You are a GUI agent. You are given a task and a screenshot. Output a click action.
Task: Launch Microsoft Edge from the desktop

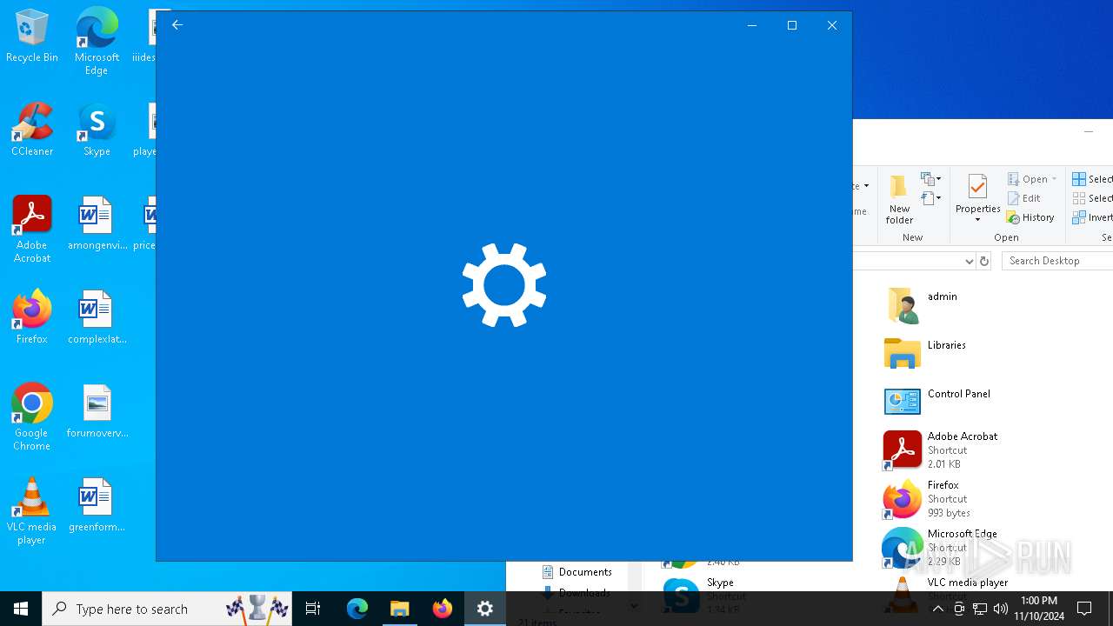[x=97, y=42]
